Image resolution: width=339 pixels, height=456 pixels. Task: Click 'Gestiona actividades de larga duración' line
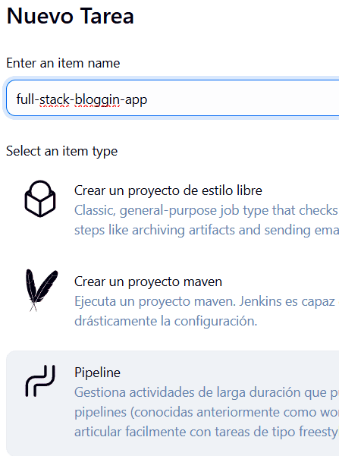[x=206, y=392]
